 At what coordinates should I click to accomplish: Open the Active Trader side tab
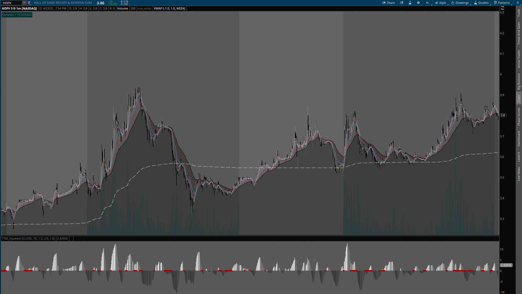tap(519, 59)
